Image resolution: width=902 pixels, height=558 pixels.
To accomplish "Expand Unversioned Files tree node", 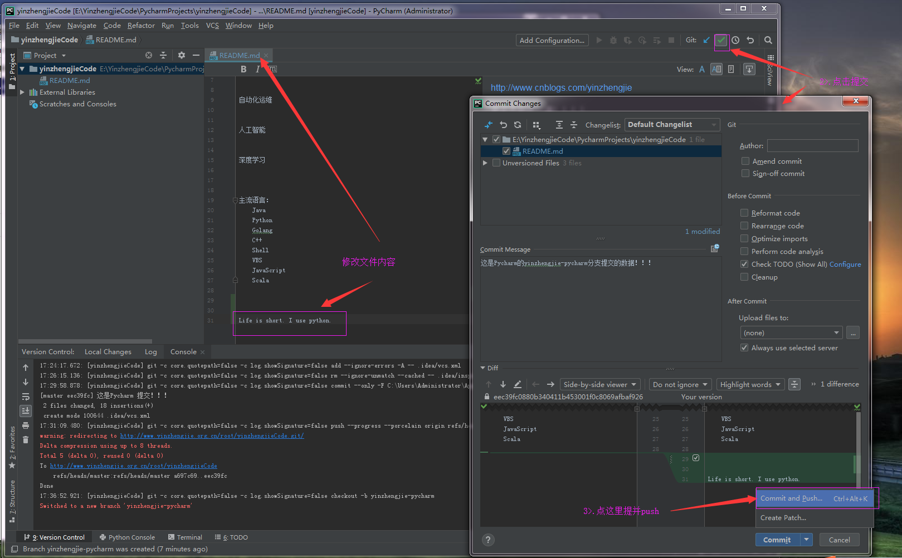I will (x=485, y=163).
